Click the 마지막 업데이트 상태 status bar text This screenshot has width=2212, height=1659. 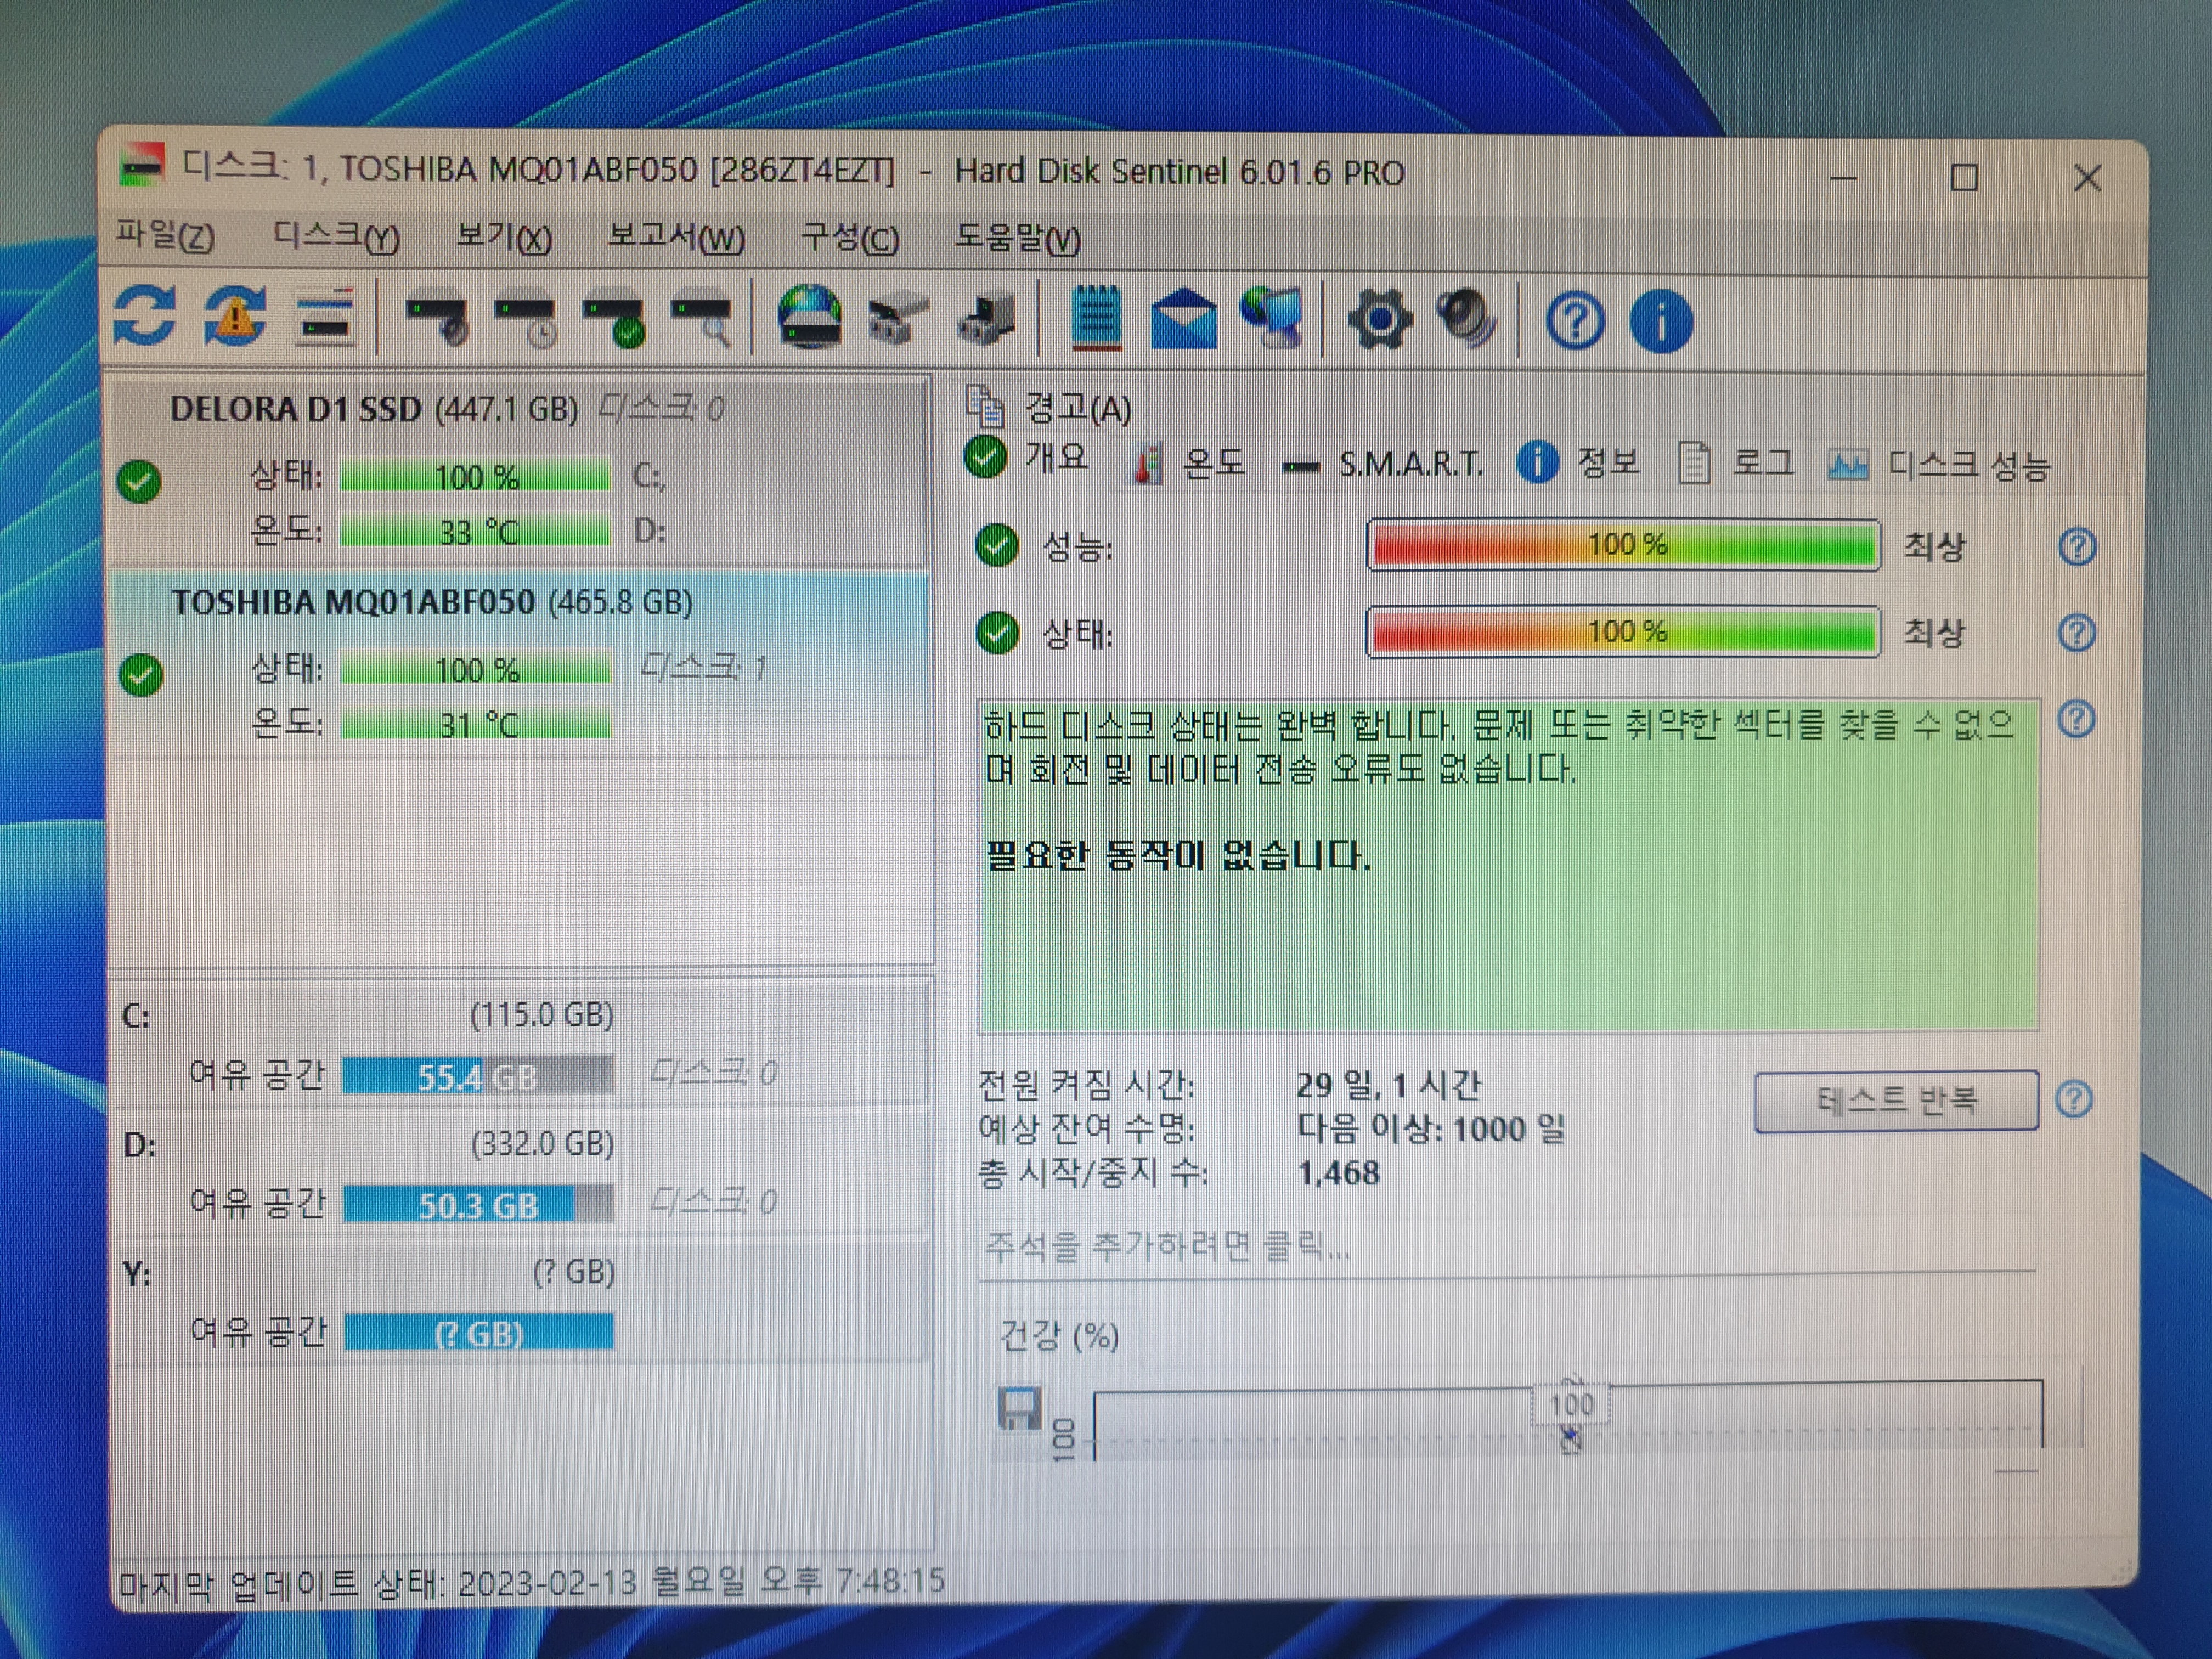click(531, 1582)
